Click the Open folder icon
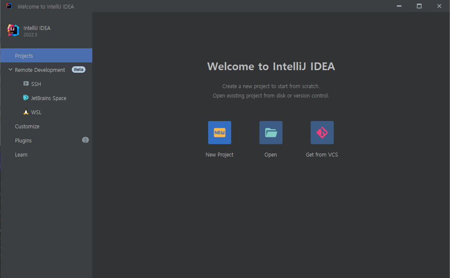The image size is (450, 278). point(271,133)
